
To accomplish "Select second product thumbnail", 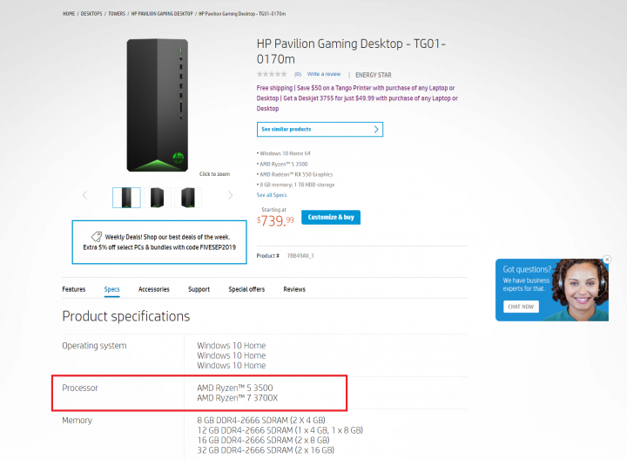I will click(x=157, y=198).
